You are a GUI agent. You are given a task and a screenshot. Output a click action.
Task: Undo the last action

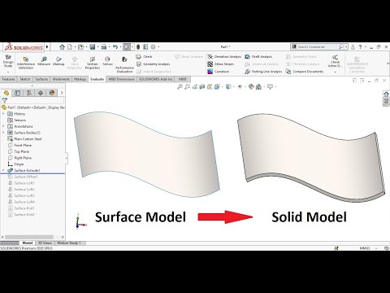[115, 47]
